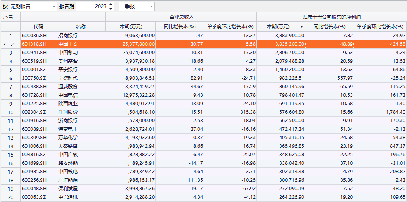407x202 pixels.
Task: Sort by the 代码 column header
Action: [38, 27]
